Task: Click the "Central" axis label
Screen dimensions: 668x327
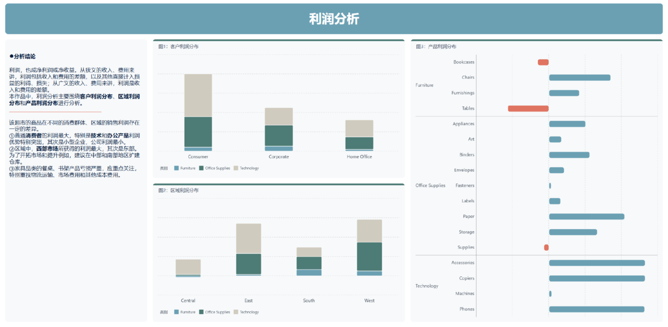Action: 188,300
